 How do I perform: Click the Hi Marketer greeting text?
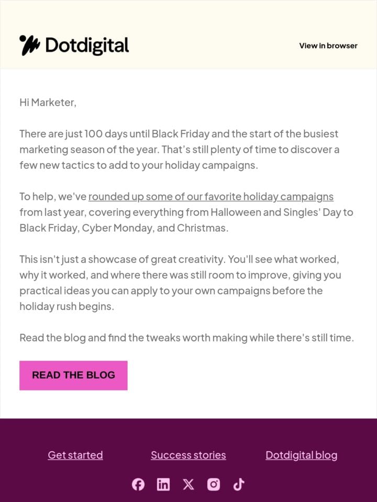[48, 102]
